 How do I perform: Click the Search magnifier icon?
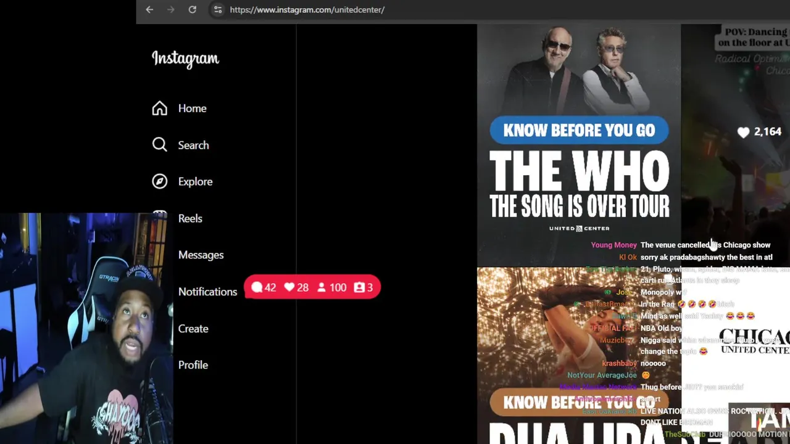click(160, 145)
